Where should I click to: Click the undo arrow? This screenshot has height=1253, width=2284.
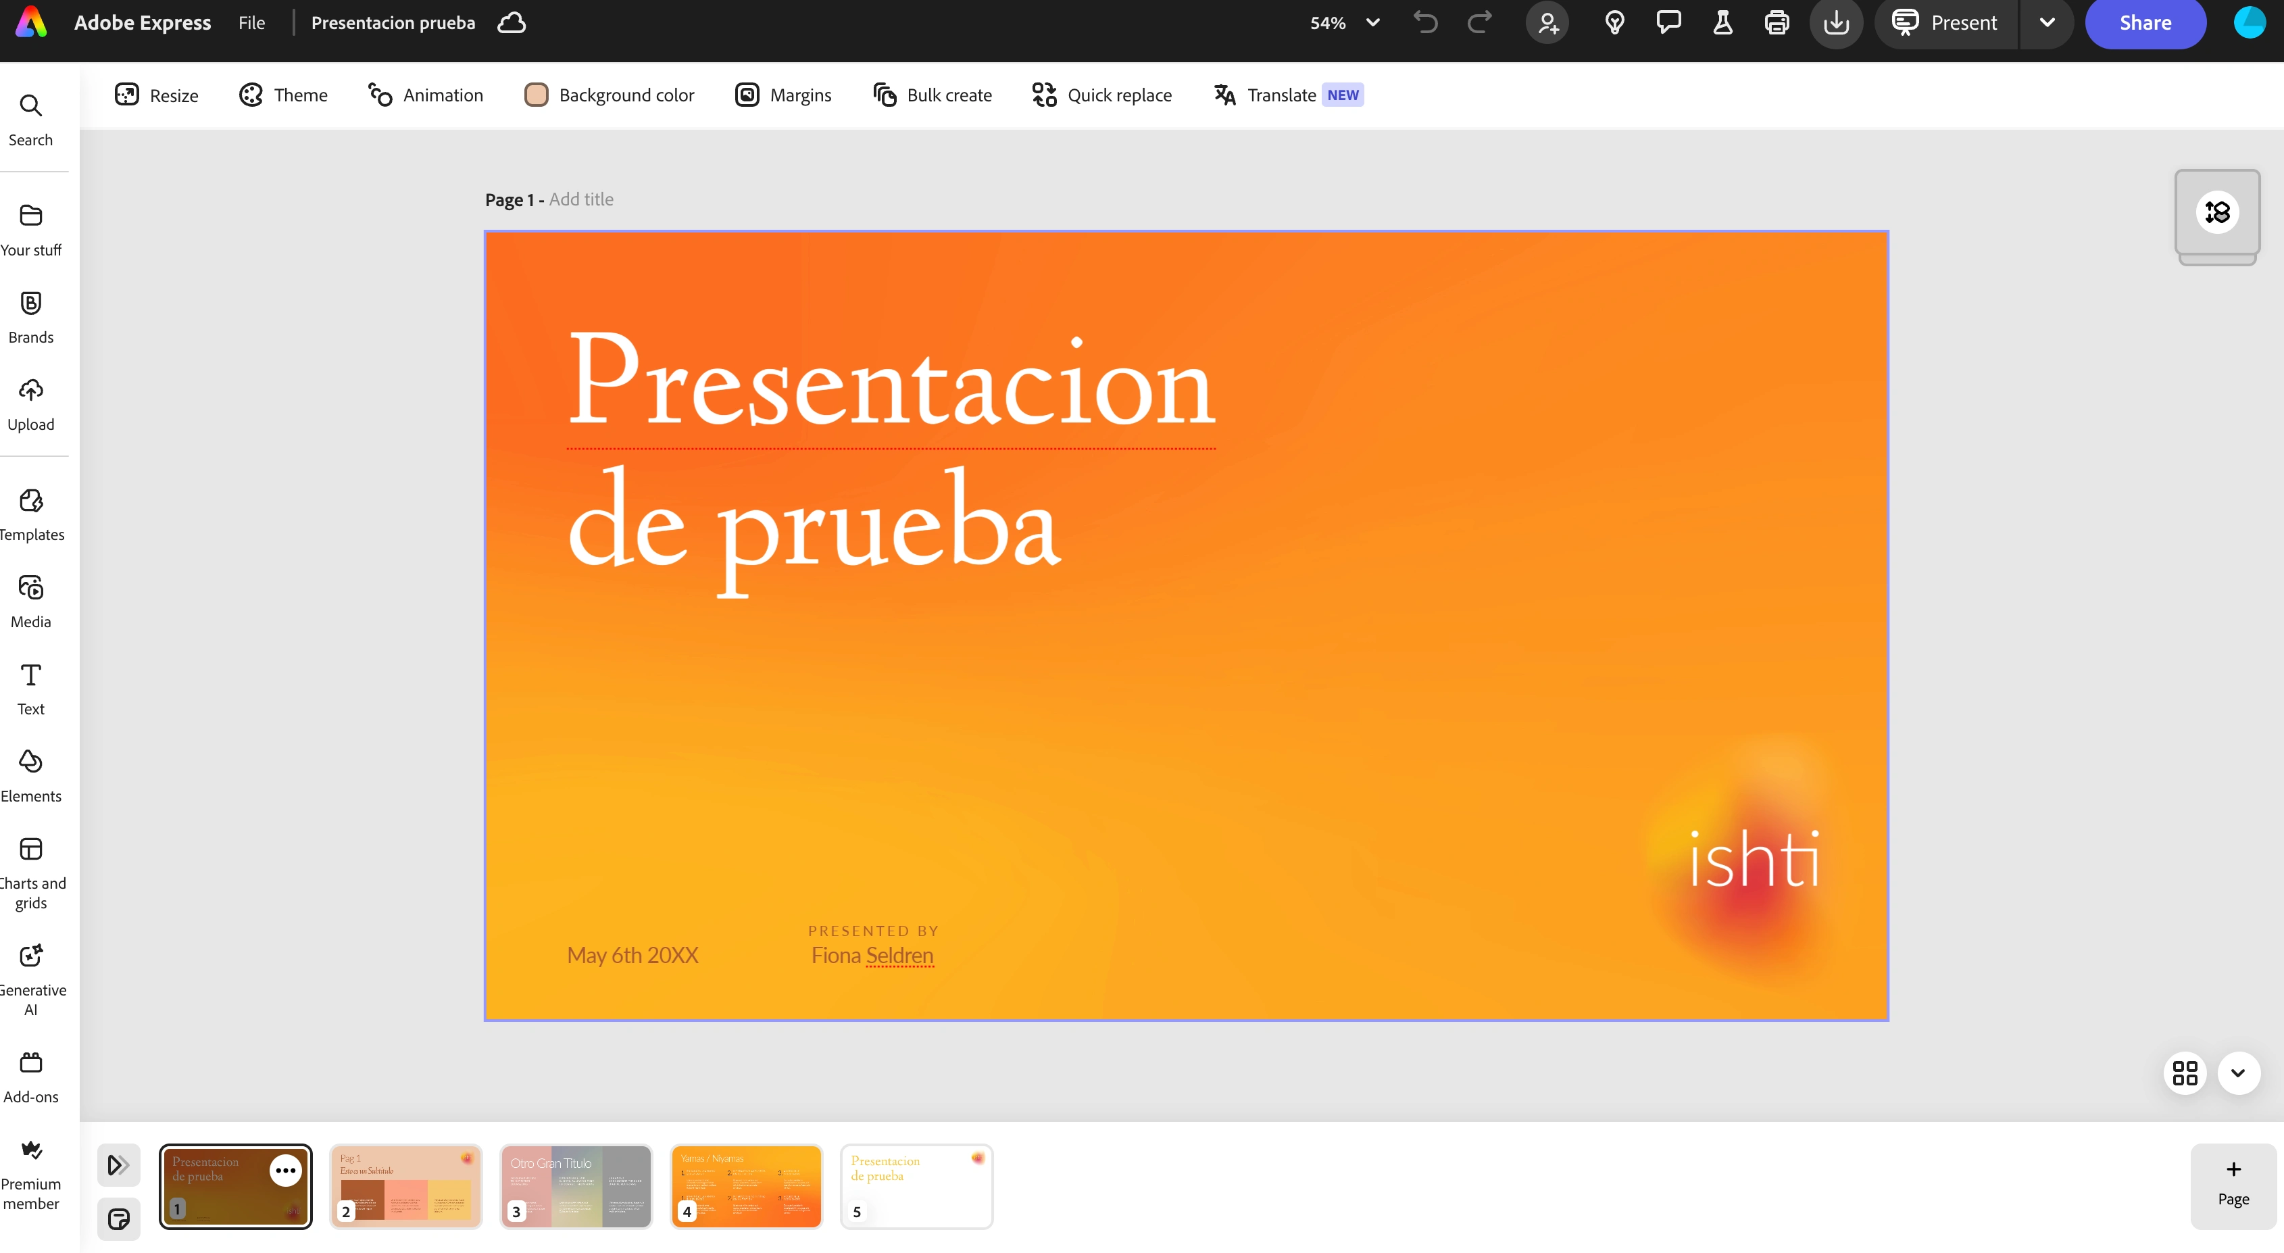pyautogui.click(x=1425, y=23)
